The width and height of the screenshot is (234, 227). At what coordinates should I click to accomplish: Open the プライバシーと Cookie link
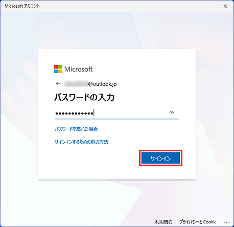(198, 222)
